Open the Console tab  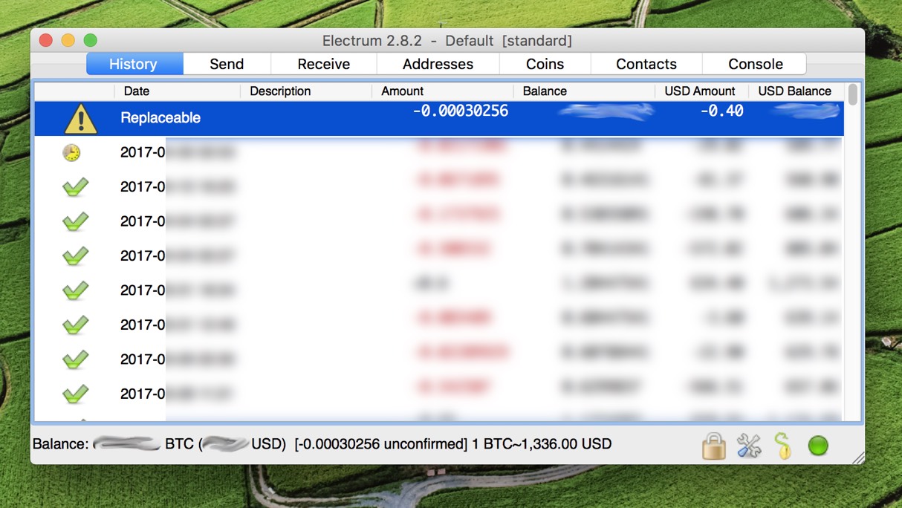(x=755, y=64)
